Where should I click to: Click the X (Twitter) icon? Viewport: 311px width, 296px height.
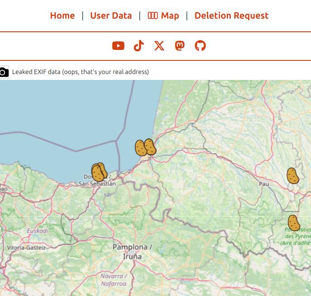pyautogui.click(x=159, y=46)
